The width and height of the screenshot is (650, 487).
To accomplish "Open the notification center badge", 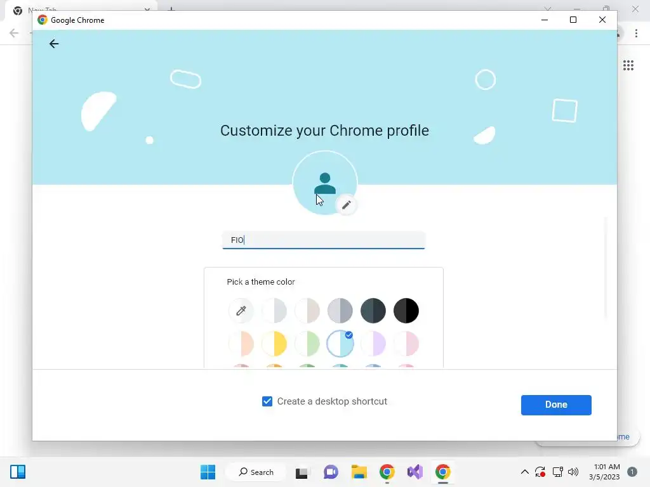I will click(x=632, y=472).
